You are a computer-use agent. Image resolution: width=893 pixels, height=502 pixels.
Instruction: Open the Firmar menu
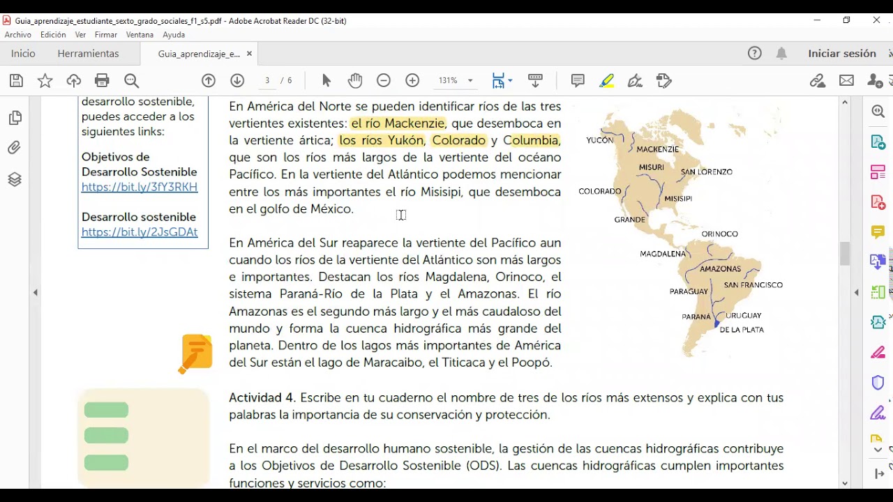pyautogui.click(x=106, y=35)
